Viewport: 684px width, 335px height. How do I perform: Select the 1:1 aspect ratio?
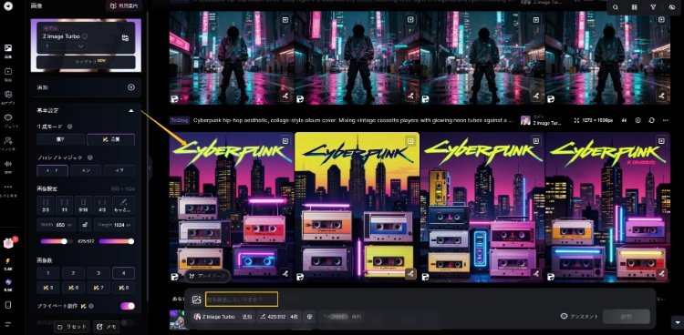click(64, 205)
